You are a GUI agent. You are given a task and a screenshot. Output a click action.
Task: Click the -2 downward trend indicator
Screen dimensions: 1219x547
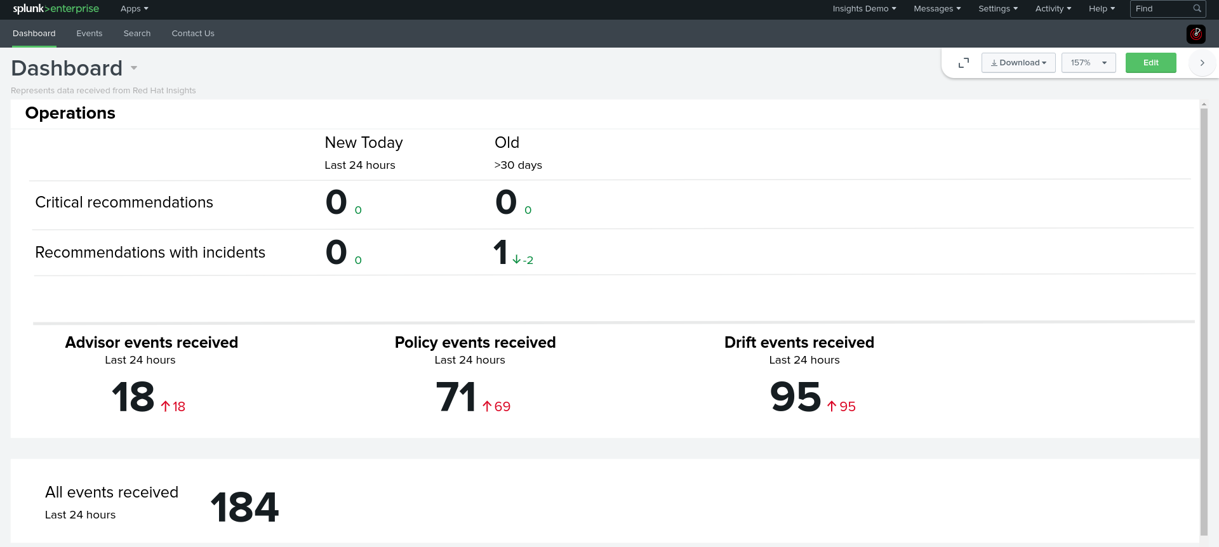tap(523, 260)
